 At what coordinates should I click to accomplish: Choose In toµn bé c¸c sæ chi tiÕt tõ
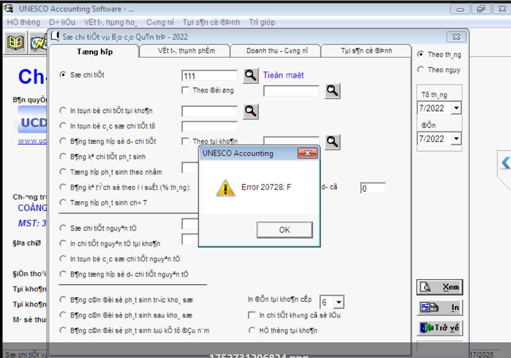pos(63,126)
